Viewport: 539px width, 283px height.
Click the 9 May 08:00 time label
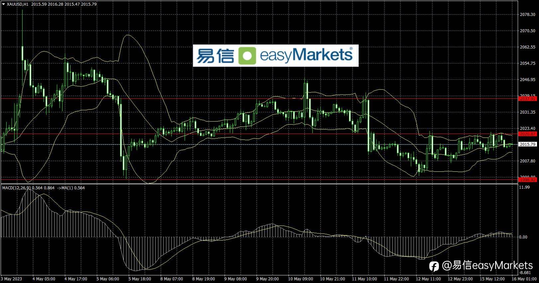coord(236,279)
